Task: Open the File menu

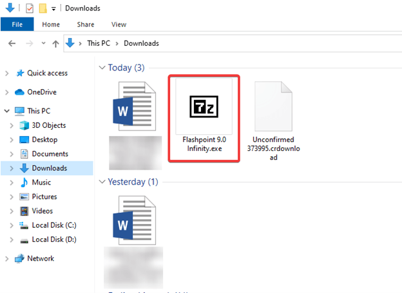Action: click(x=15, y=25)
